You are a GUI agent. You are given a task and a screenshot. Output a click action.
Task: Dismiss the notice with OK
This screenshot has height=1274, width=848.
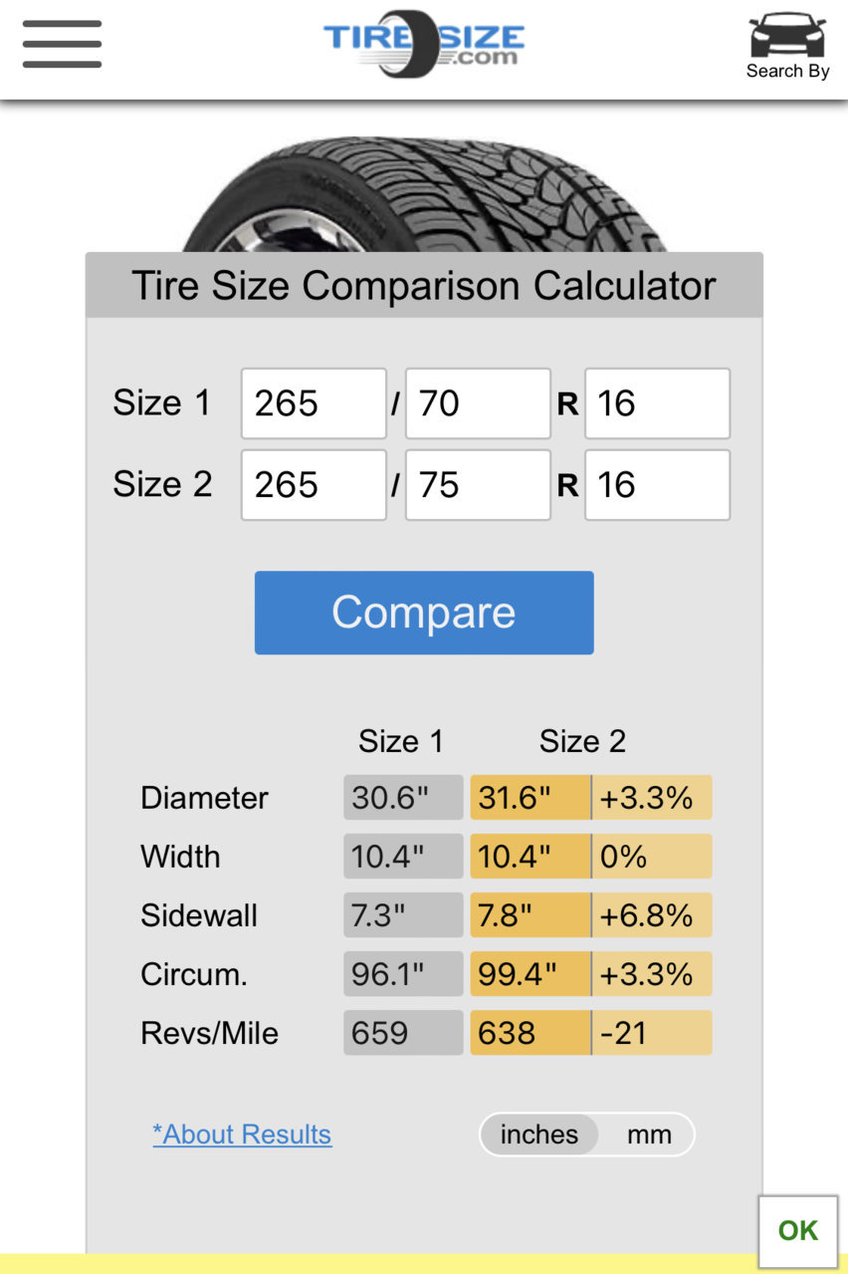tap(798, 1230)
